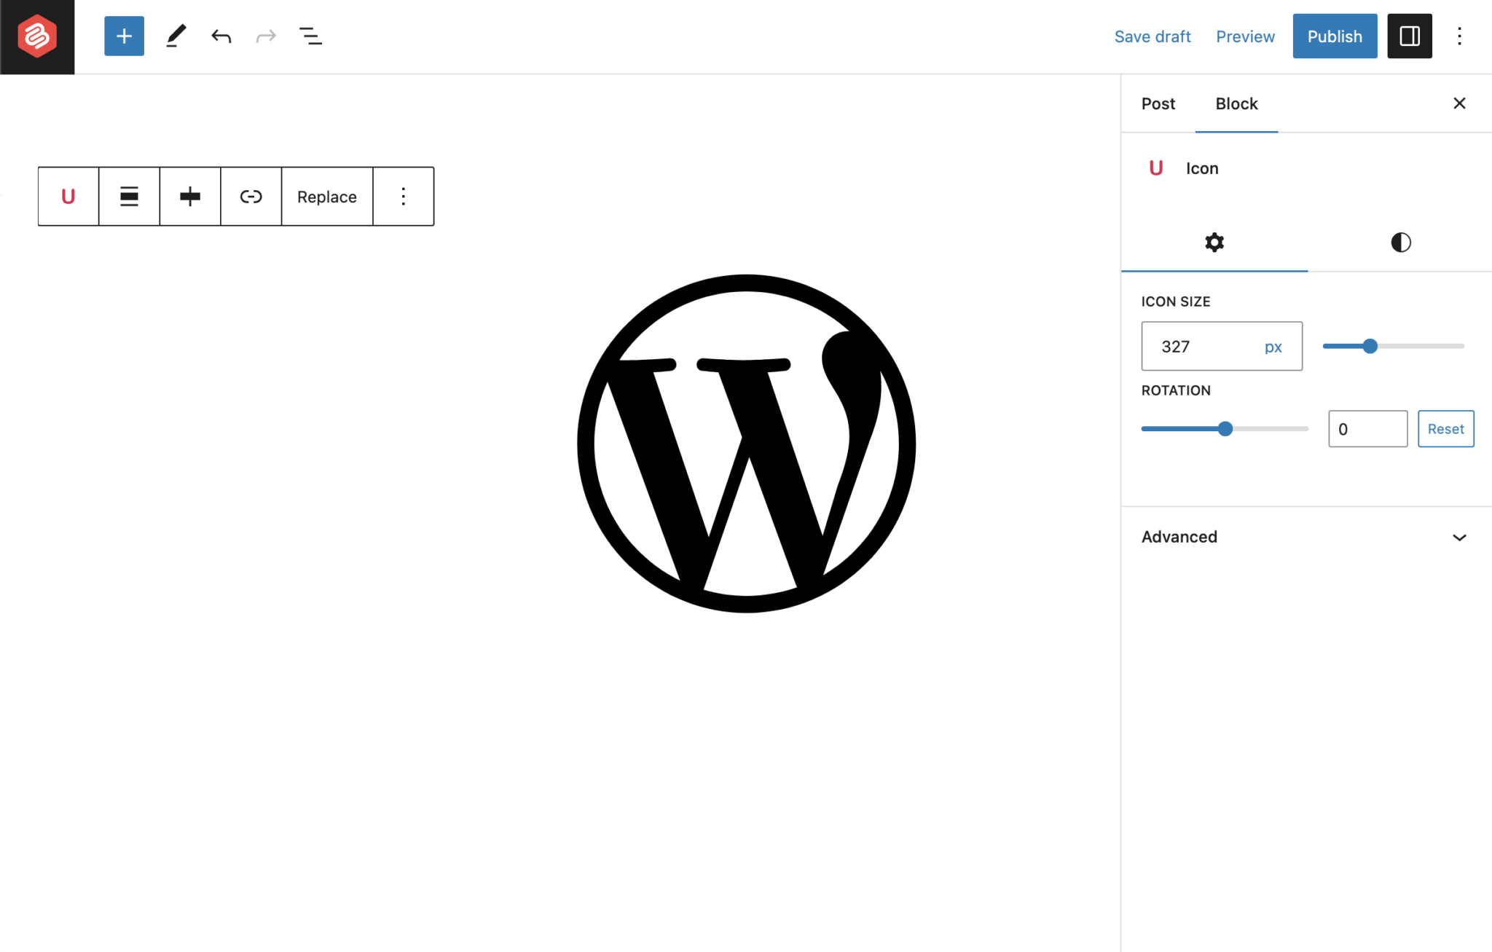Open block toolbar three-dot options
This screenshot has width=1492, height=952.
pyautogui.click(x=404, y=196)
